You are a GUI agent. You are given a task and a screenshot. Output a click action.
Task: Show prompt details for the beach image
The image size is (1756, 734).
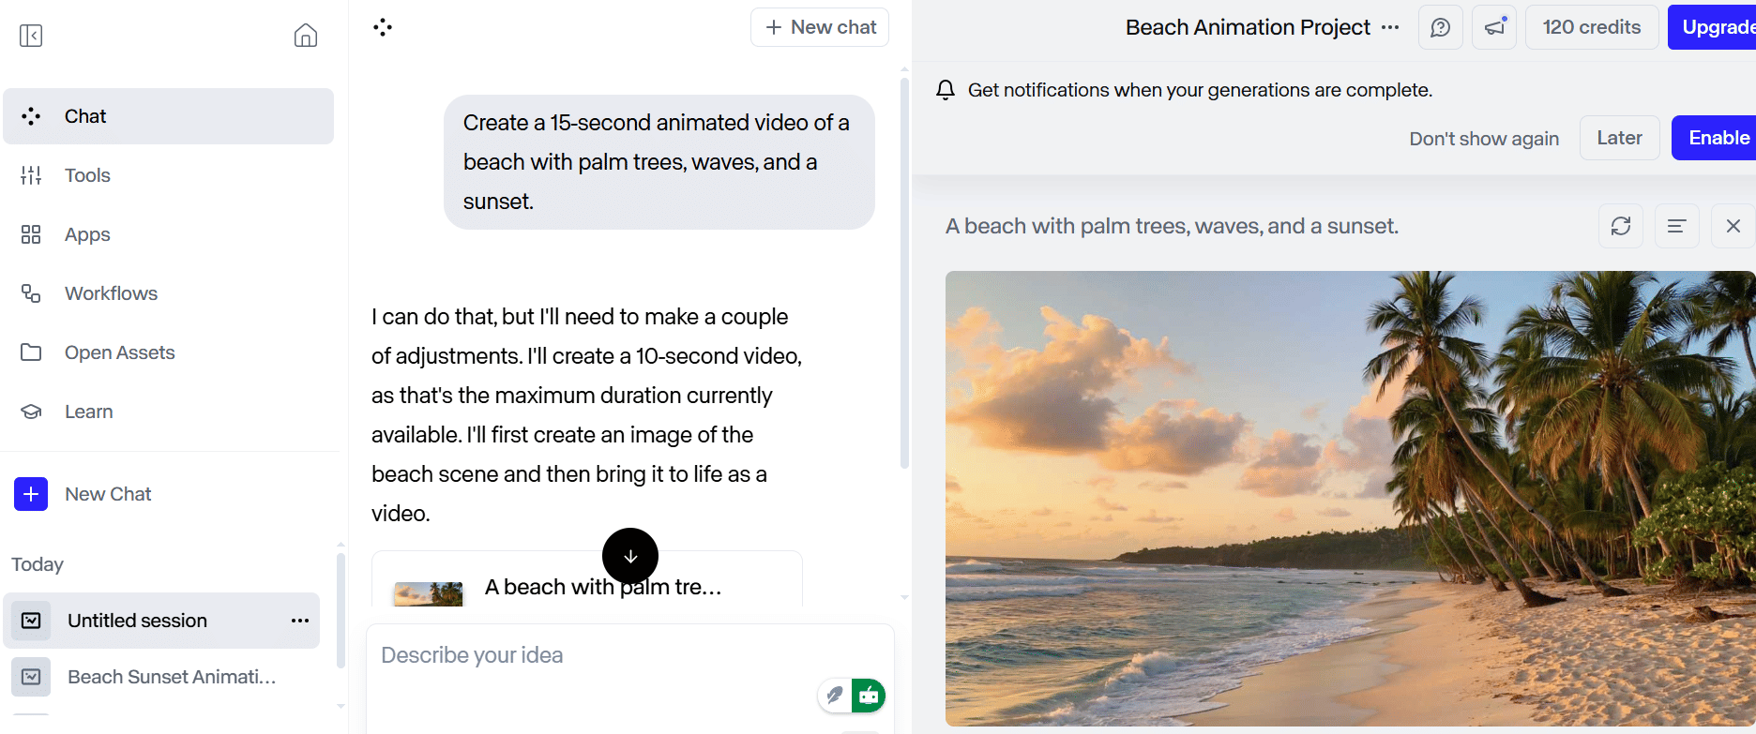[x=1676, y=226]
